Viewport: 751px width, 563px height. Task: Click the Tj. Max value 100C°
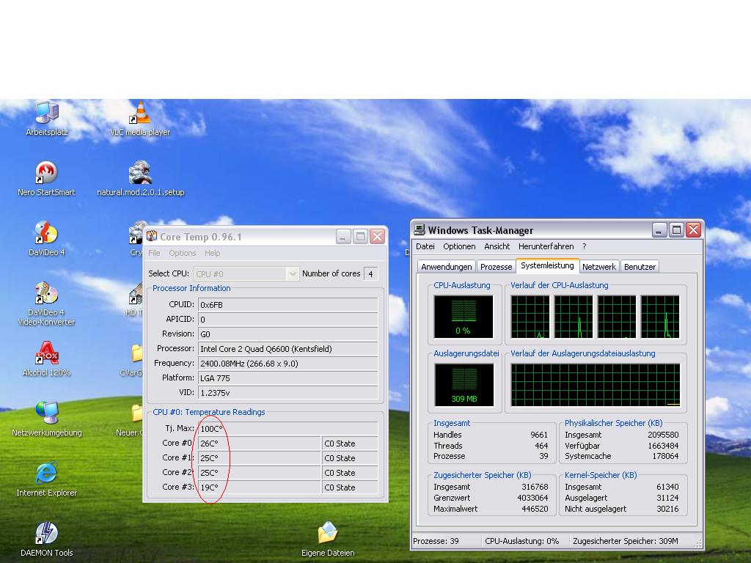point(287,428)
